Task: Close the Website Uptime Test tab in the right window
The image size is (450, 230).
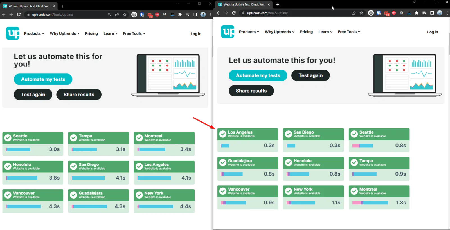Action: click(x=269, y=4)
